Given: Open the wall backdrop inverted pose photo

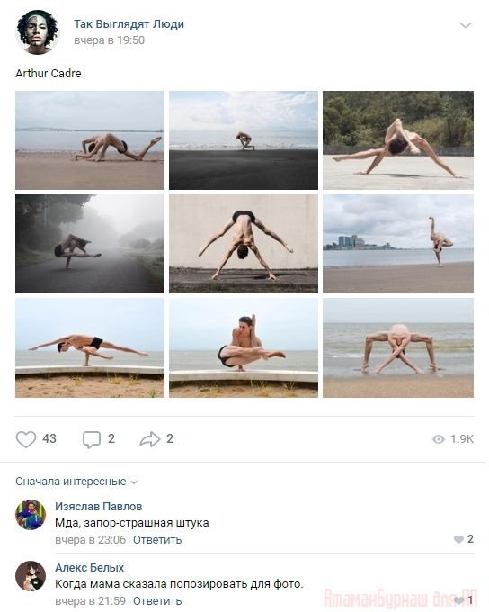Looking at the screenshot, I should coord(244,244).
